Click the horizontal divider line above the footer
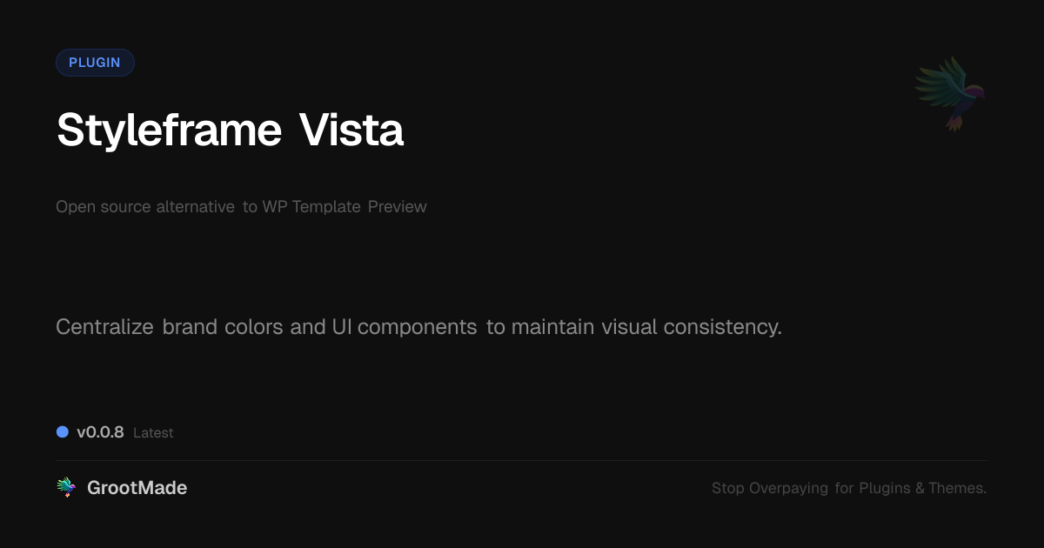Screen dimensions: 1044x548 [522, 460]
